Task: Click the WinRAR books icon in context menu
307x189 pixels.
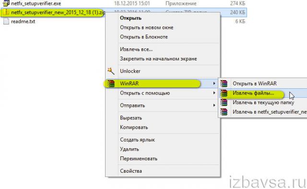Action: [x=111, y=83]
